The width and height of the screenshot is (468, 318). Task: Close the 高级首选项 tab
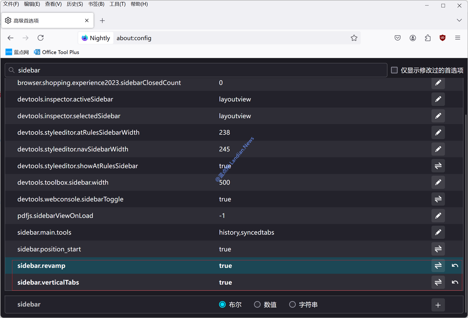click(87, 20)
